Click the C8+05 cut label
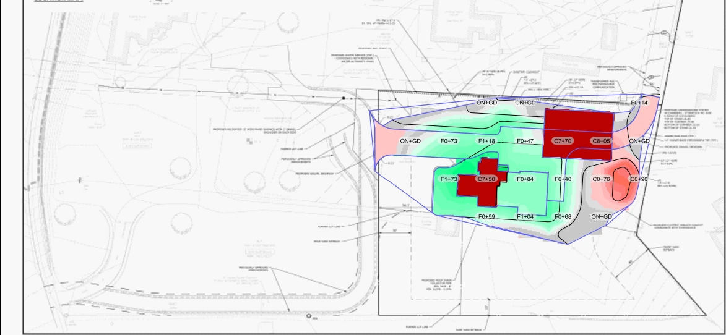 tap(601, 141)
